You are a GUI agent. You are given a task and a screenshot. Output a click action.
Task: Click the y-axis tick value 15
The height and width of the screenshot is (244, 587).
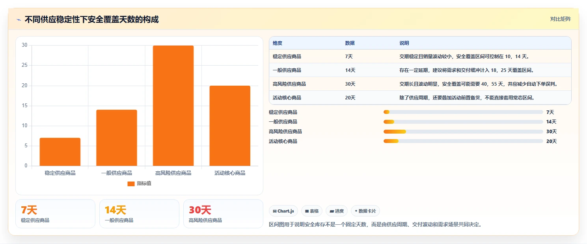click(x=24, y=106)
